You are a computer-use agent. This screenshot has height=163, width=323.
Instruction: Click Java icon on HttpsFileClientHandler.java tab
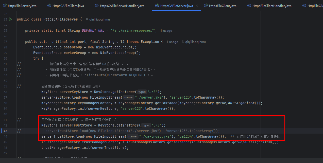click(x=249, y=5)
